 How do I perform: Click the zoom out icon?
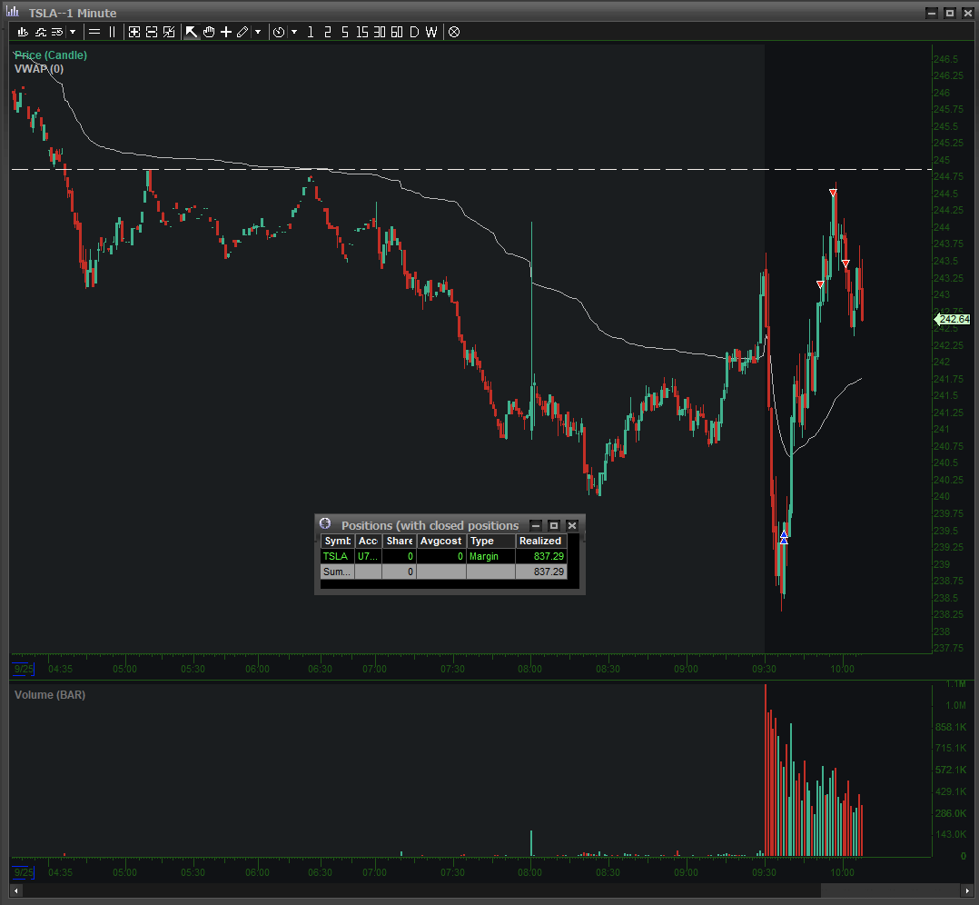click(152, 32)
